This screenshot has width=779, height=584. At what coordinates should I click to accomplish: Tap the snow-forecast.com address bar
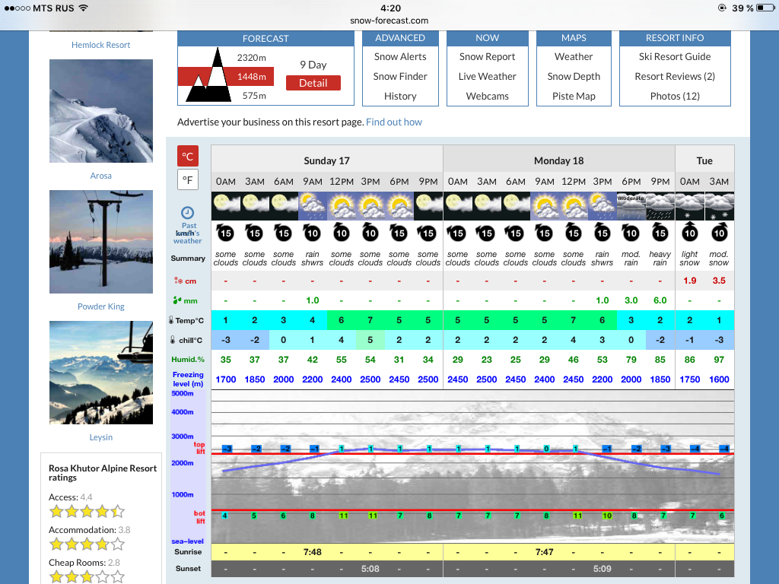click(x=389, y=21)
